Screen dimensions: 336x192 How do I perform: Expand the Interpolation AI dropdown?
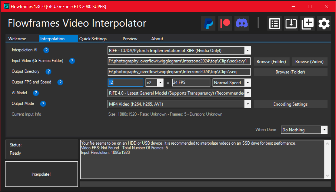[x=248, y=51]
